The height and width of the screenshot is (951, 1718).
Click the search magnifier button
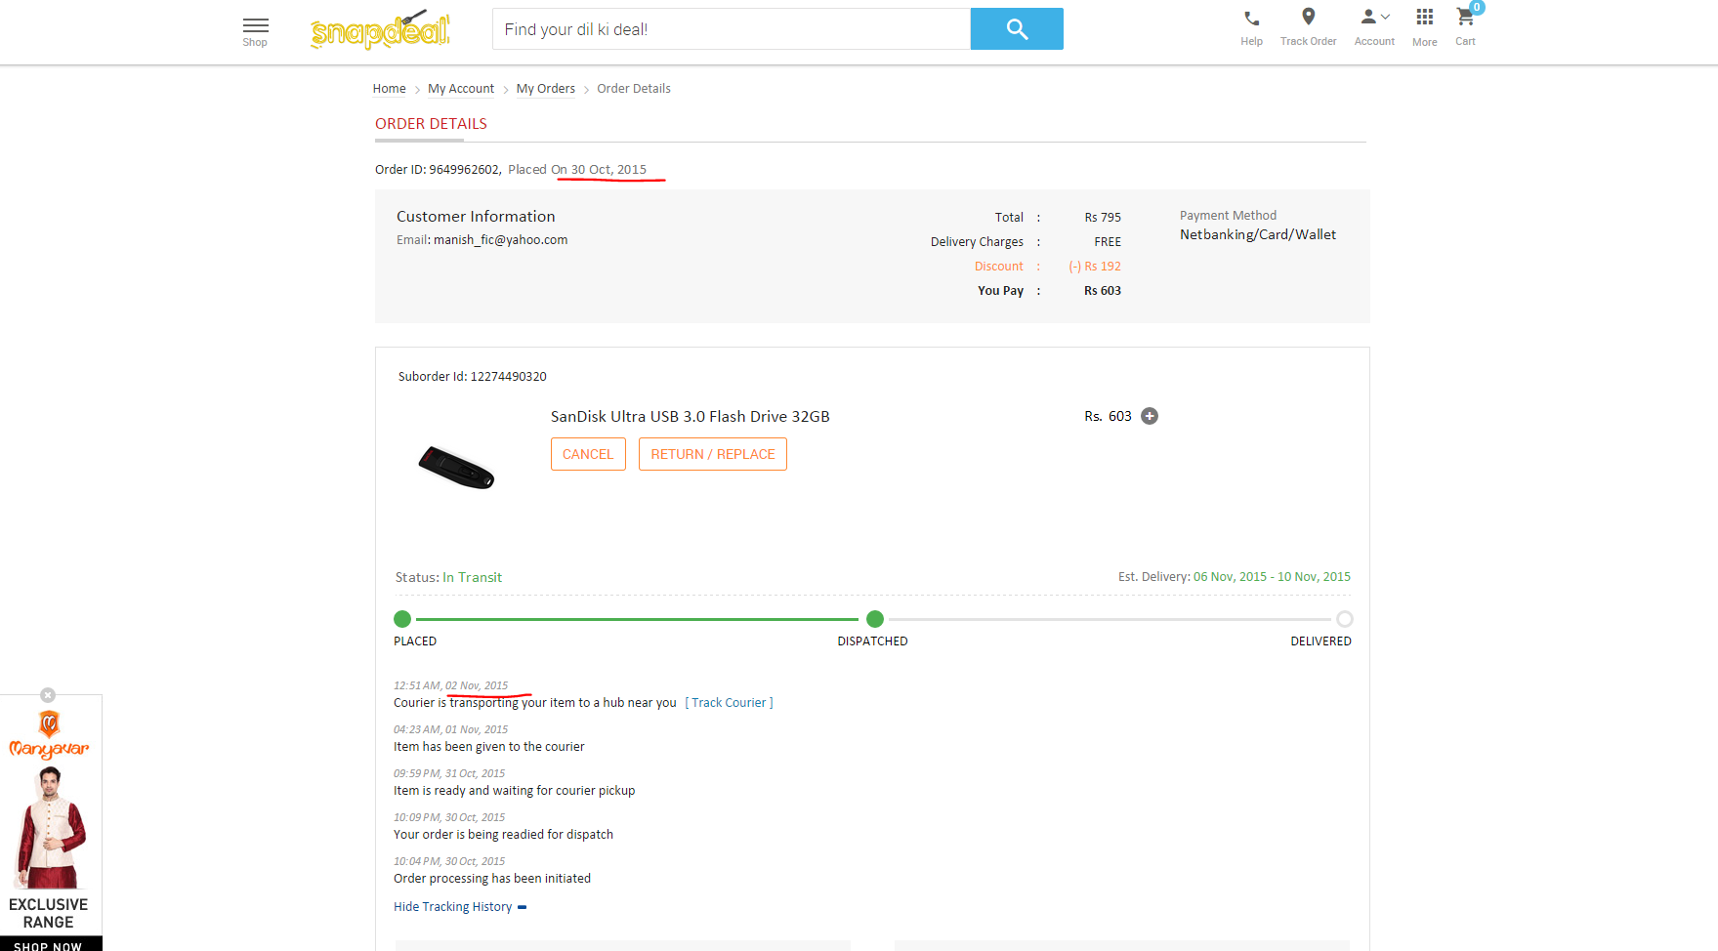1017,29
